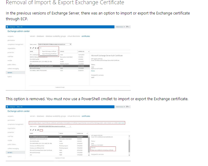208x166 pixels.
Task: Open Administrator menu in first screenshot
Action: (x=120, y=27)
